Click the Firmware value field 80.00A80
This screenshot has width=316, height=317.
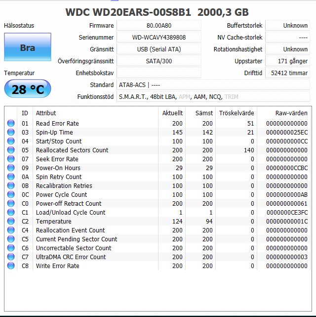[159, 26]
